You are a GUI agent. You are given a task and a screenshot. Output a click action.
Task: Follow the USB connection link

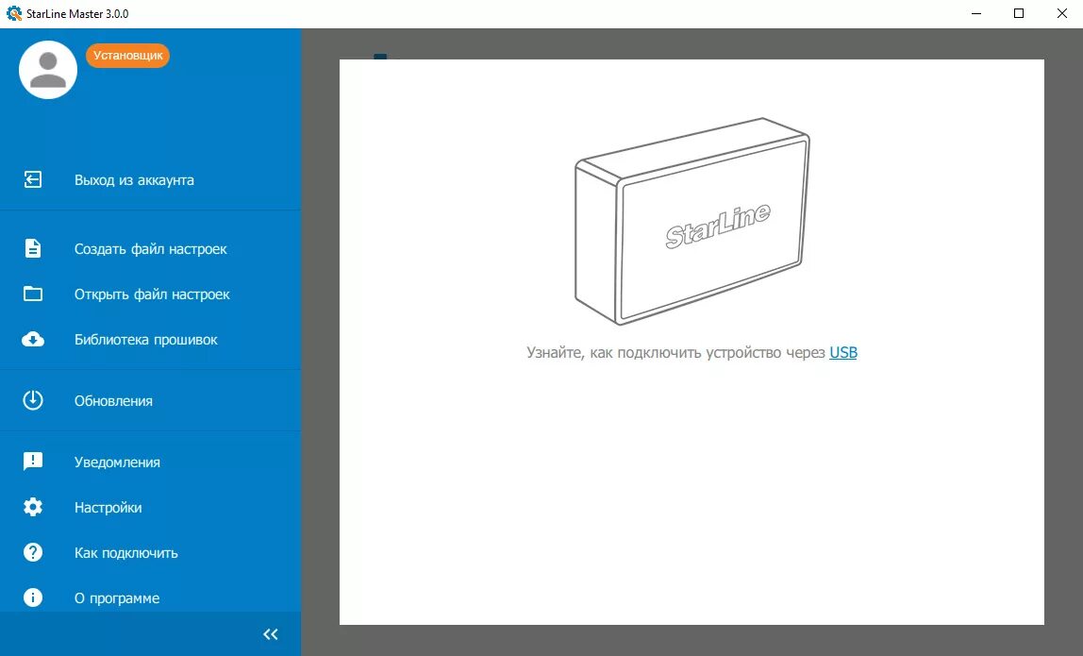[842, 352]
